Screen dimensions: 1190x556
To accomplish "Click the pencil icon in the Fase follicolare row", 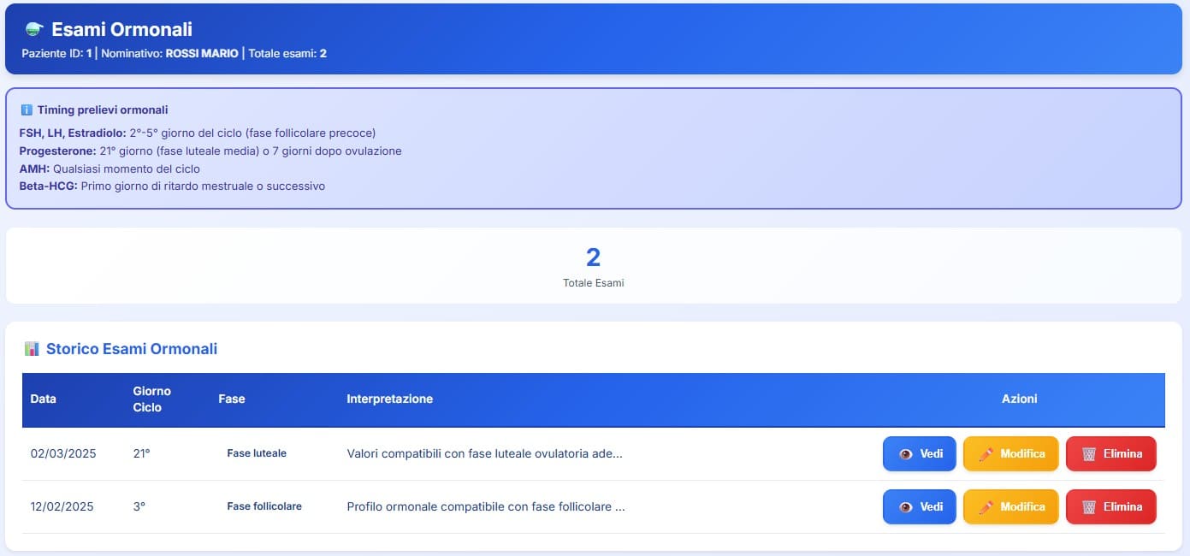I will 986,507.
